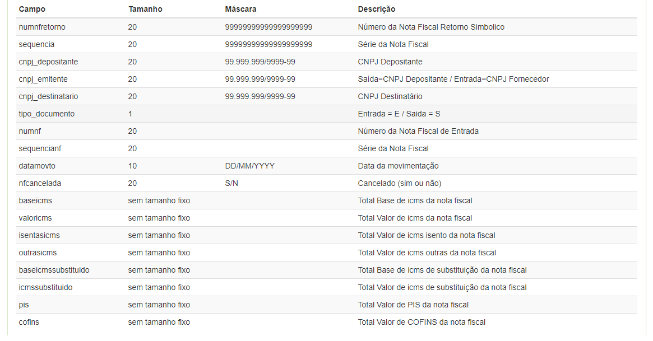The height and width of the screenshot is (341, 653).
Task: Click the 'Data da movimentação' description
Action: pos(398,166)
